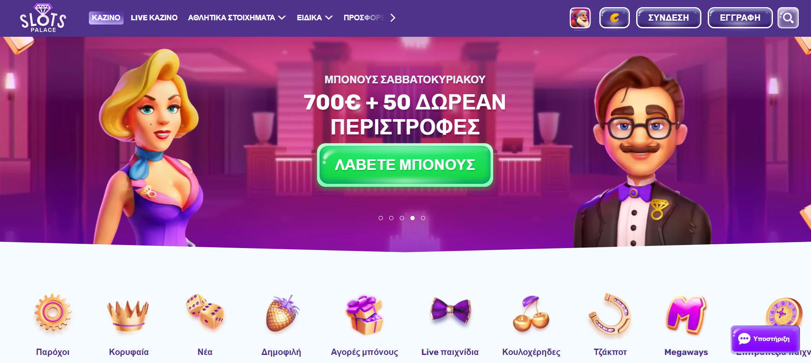Click the Santa avatar icon
This screenshot has width=811, height=363.
pos(580,18)
